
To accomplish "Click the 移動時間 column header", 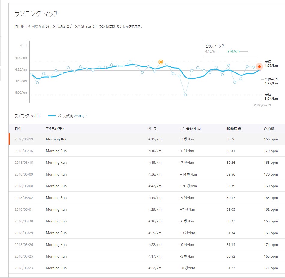I will (x=234, y=129).
